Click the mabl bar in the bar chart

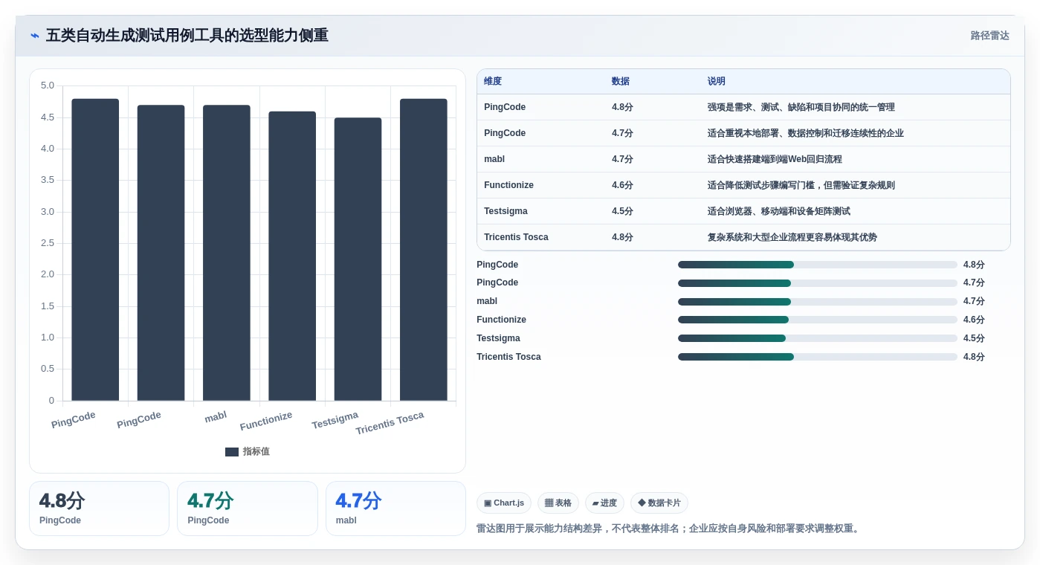227,253
